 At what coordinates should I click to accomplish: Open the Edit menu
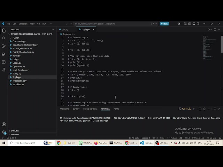[15, 24]
